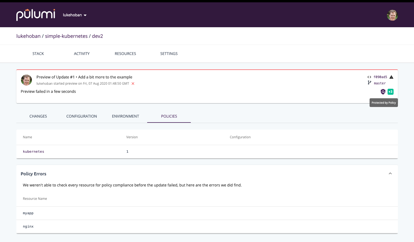Click the Protected by Policy tooltip
Image resolution: width=414 pixels, height=242 pixels.
click(x=384, y=103)
